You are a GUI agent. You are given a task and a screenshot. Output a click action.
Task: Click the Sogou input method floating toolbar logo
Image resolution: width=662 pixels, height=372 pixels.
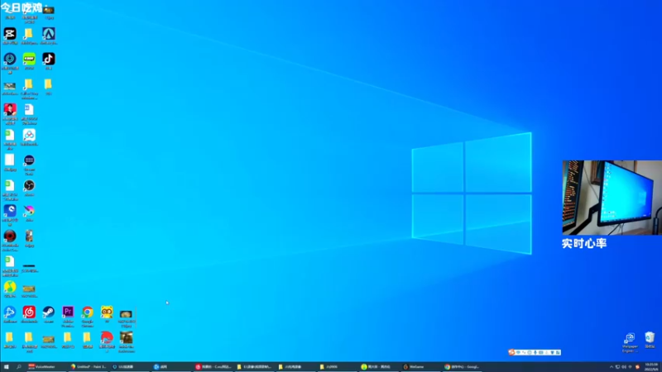(x=511, y=352)
